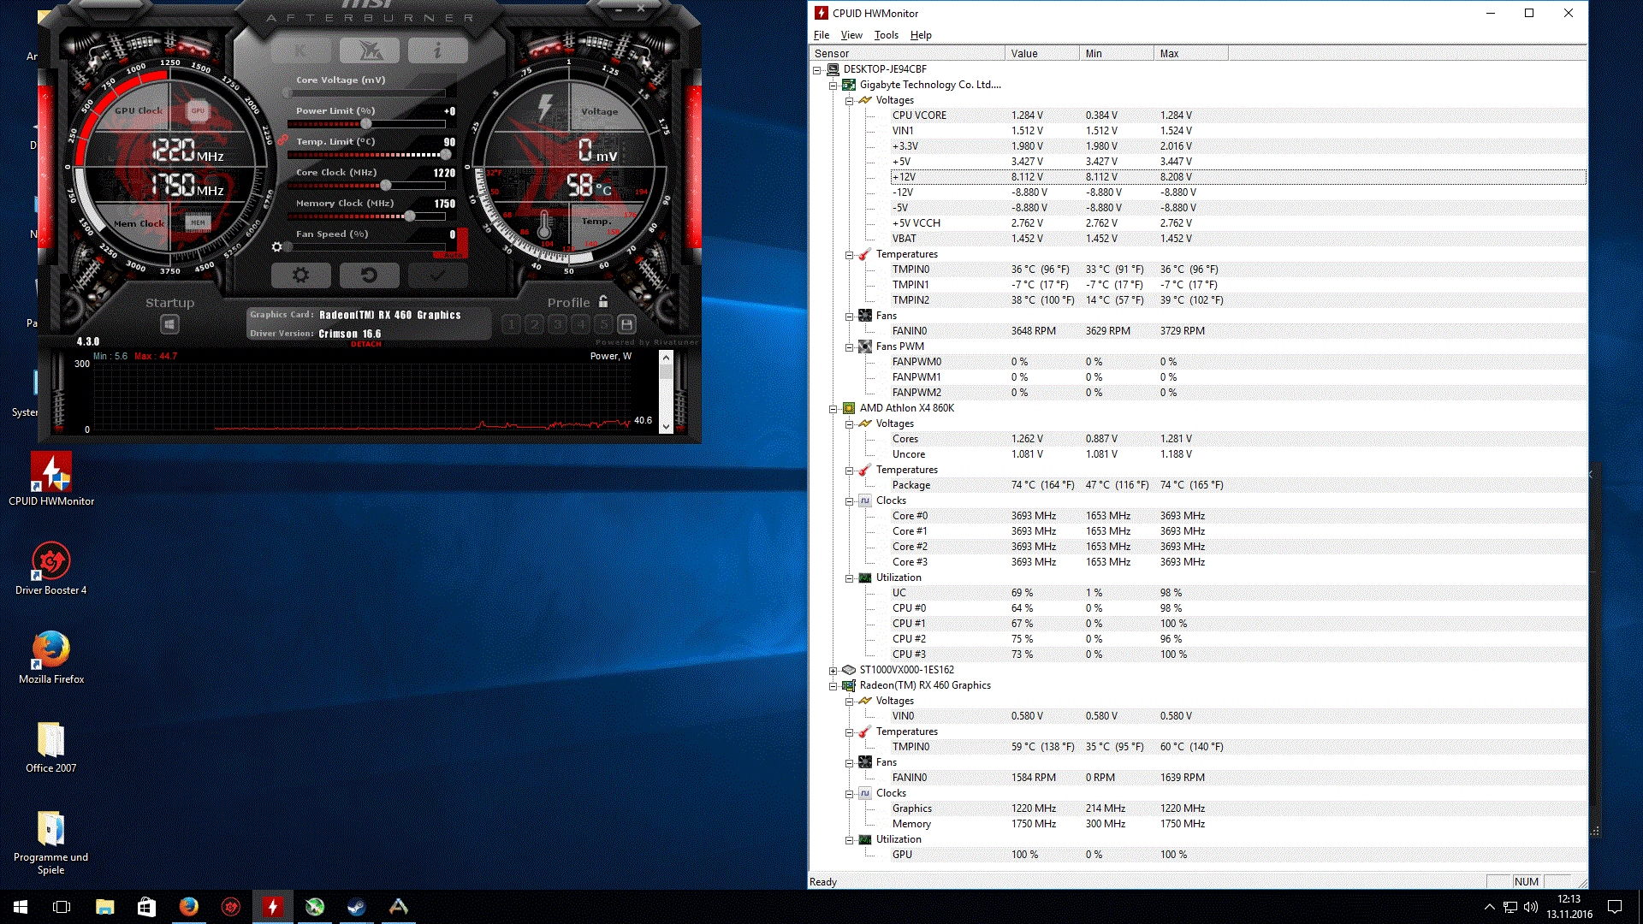1643x924 pixels.
Task: Collapse the AMD Athlon X4 860K node
Action: coord(833,409)
